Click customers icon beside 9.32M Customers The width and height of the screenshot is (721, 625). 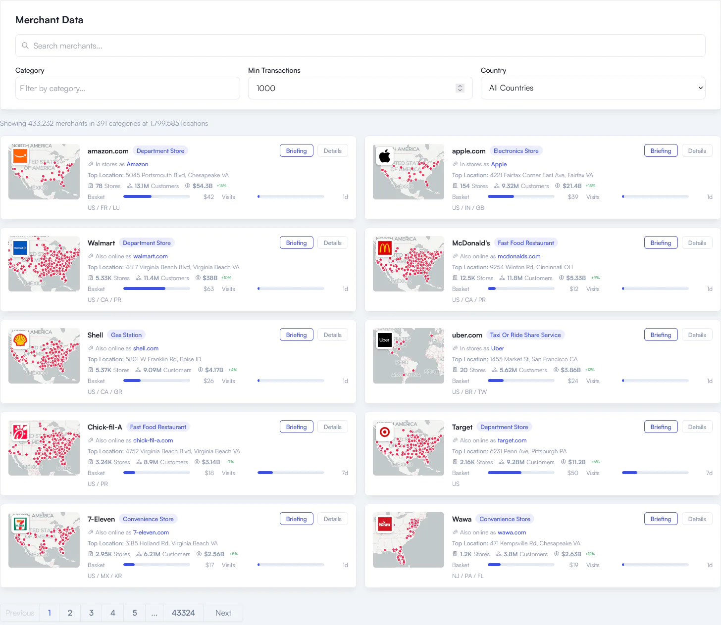pos(497,186)
